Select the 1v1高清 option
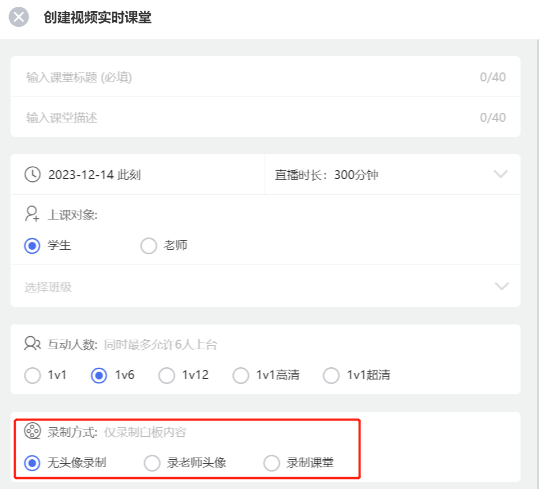The image size is (539, 489). [x=241, y=375]
